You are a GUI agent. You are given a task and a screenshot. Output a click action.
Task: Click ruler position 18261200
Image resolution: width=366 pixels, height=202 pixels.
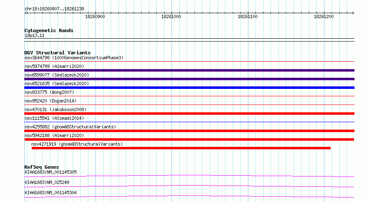324,16
